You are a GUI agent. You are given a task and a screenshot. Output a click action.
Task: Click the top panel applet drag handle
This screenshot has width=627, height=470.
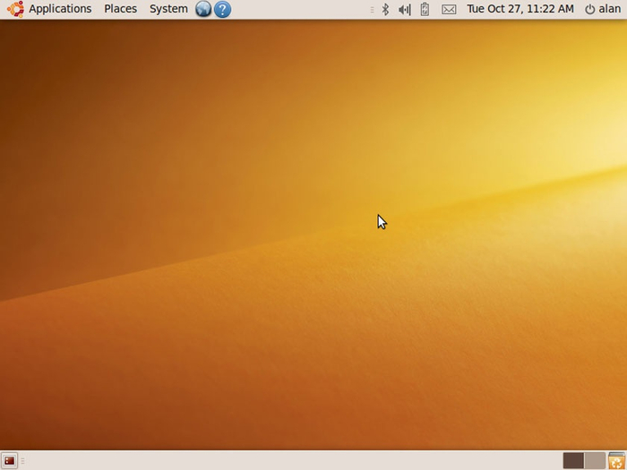pos(372,9)
